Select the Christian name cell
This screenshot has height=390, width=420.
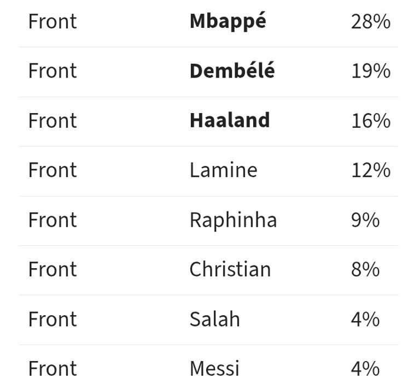230,269
